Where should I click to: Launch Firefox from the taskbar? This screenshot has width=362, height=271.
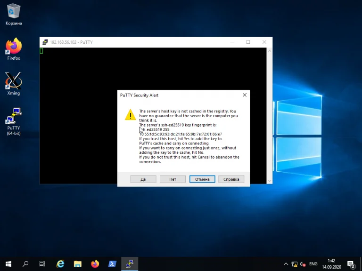tap(95, 264)
